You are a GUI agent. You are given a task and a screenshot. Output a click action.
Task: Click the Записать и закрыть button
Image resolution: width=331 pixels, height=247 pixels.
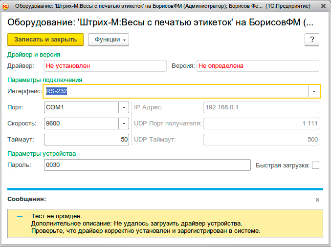pyautogui.click(x=46, y=40)
